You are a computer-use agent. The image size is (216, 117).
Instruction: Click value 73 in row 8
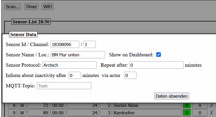pos(38,106)
